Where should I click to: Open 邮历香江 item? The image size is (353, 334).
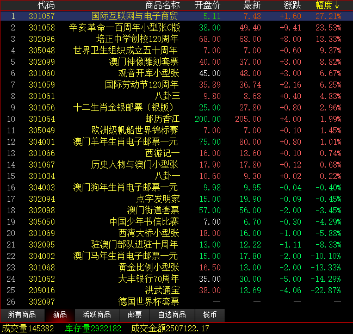point(176,119)
